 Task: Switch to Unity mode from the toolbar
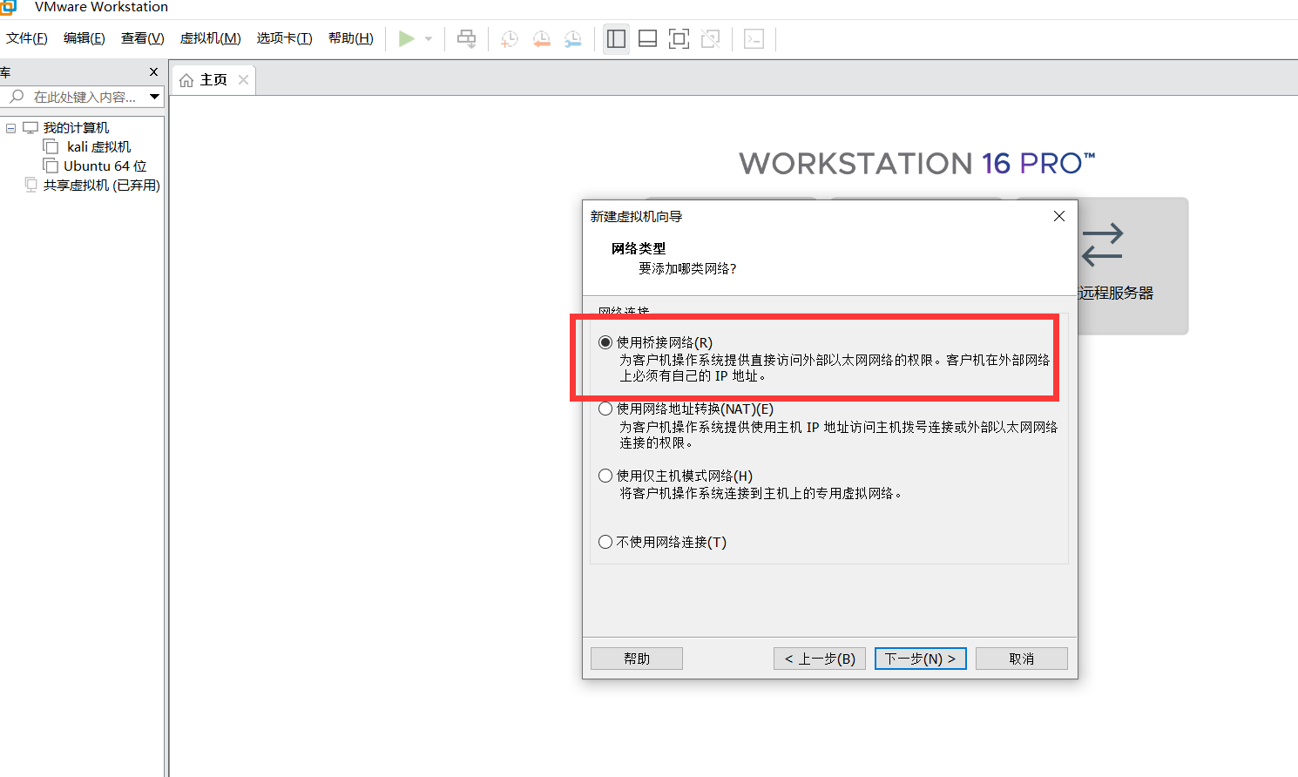point(710,39)
